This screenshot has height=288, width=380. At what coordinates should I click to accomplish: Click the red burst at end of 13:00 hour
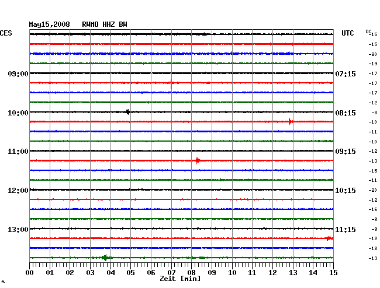click(x=329, y=238)
